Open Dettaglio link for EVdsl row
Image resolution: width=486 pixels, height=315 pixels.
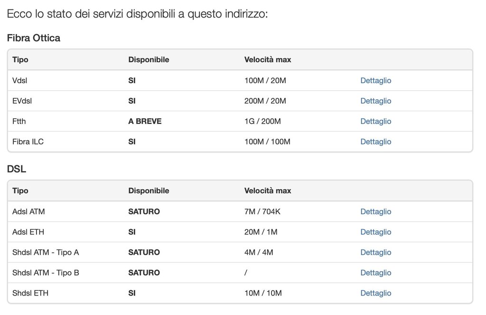[x=375, y=101]
